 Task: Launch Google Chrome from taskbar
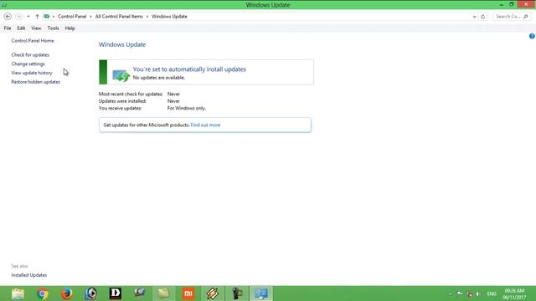(43, 293)
